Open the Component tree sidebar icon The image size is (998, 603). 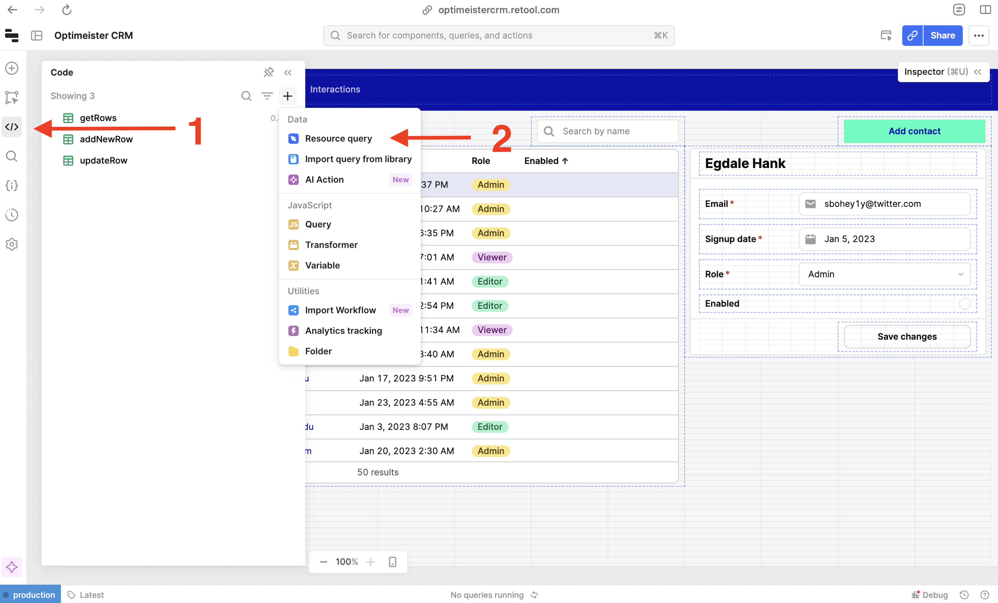(11, 97)
